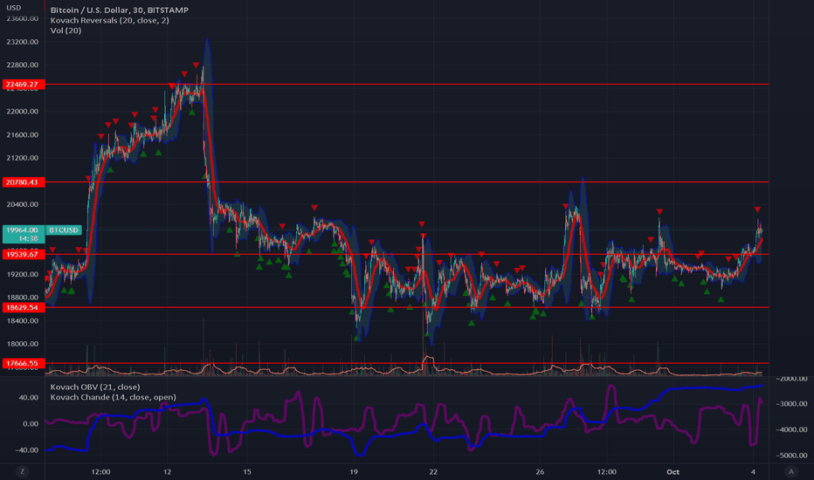The height and width of the screenshot is (480, 814).
Task: Click the green BTCUSD symbol tag
Action: tap(64, 230)
